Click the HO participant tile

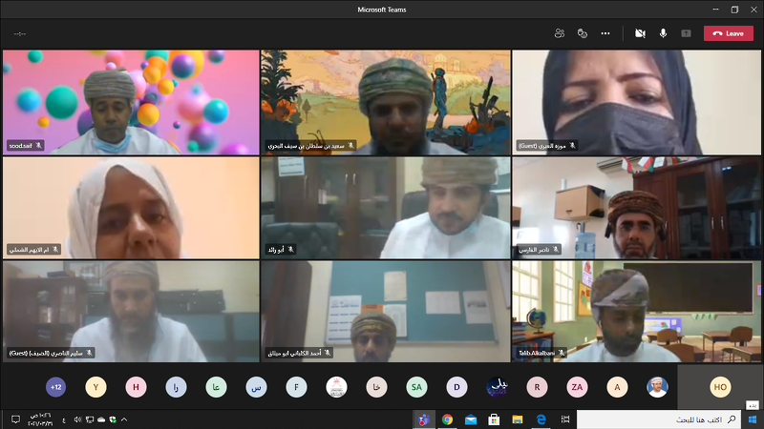pos(720,387)
